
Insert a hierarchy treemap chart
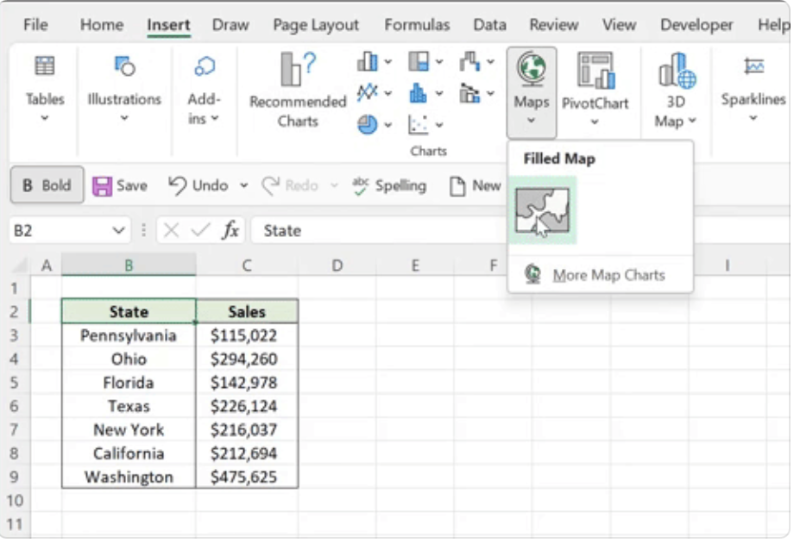(419, 62)
